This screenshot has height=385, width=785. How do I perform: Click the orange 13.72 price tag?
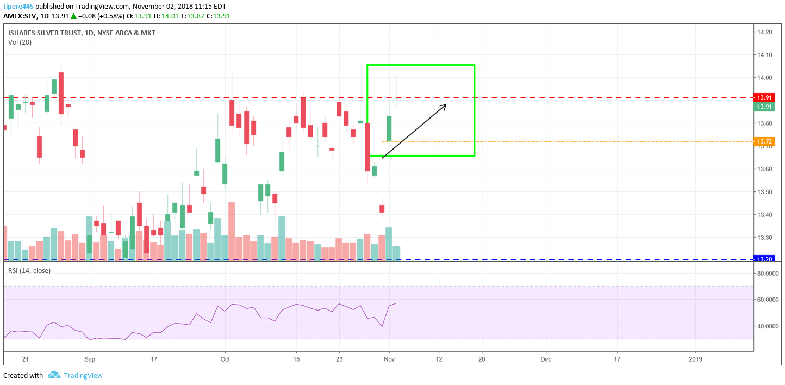click(765, 141)
